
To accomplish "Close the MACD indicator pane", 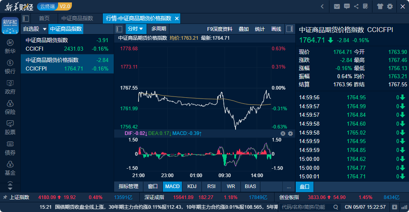I will pyautogui.click(x=283, y=134).
